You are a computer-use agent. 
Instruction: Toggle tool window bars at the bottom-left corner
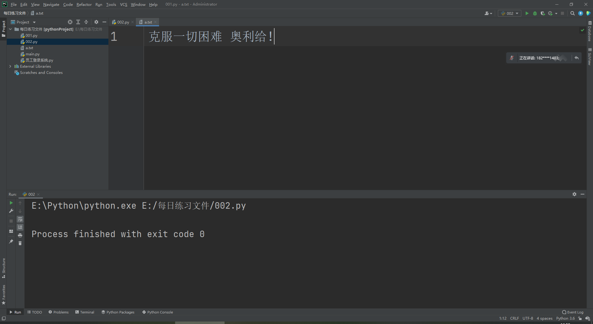[4, 318]
